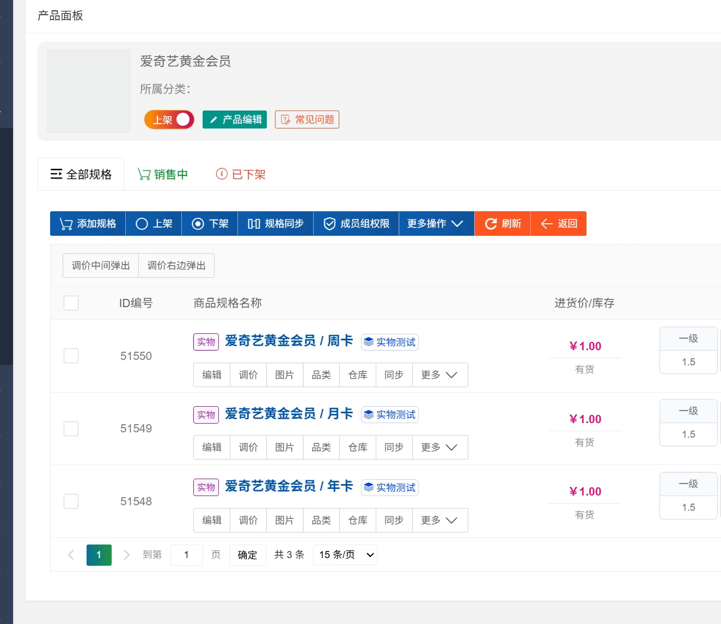Open 爱奇艺黄金会员 / 年卡 link
This screenshot has width=721, height=624.
(289, 486)
